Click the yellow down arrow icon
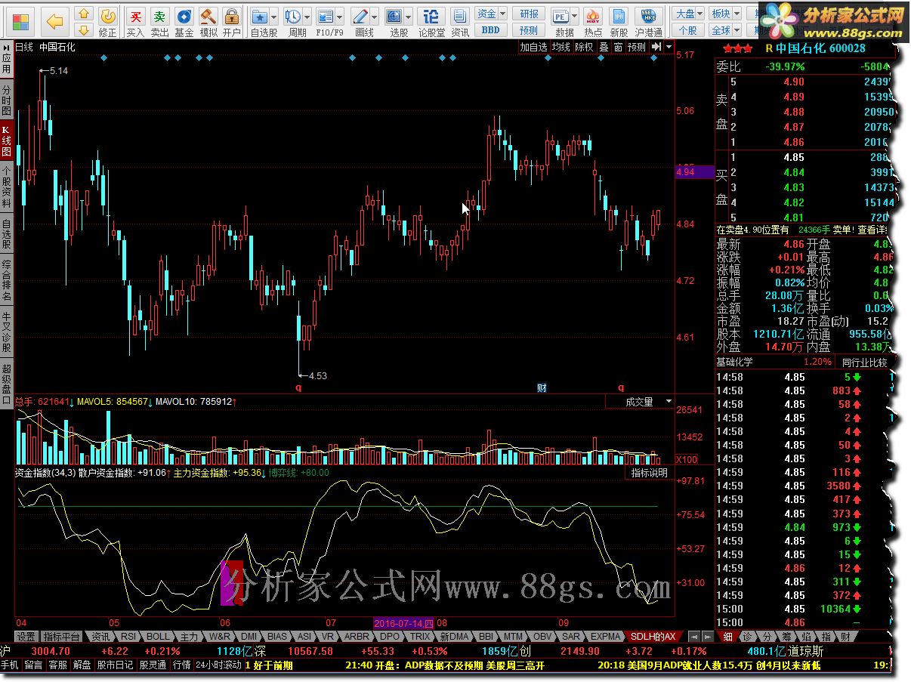 tap(84, 30)
